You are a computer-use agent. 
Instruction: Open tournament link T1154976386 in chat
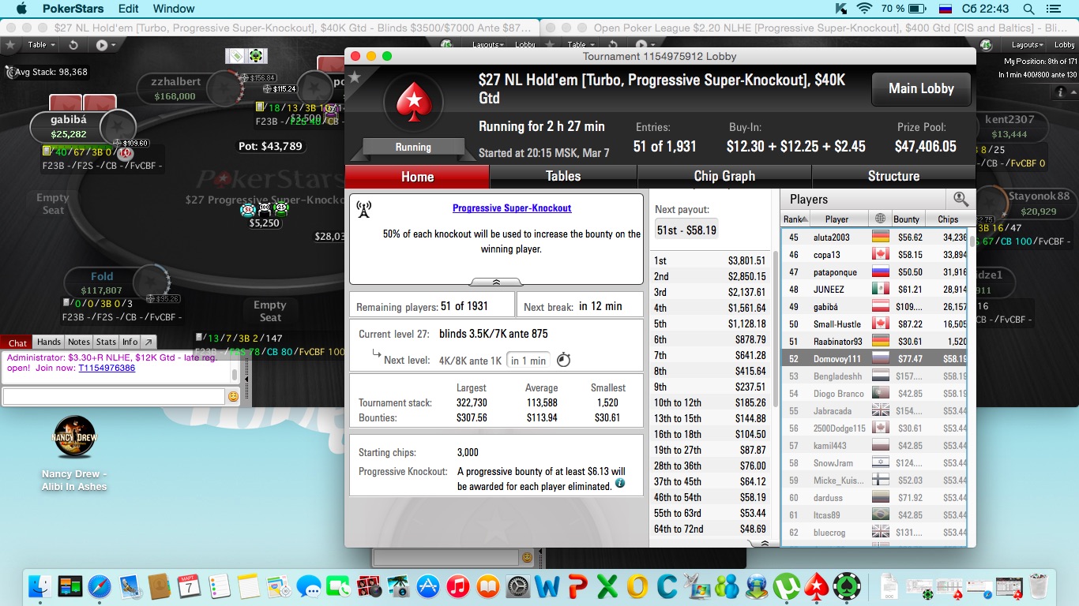(x=107, y=368)
